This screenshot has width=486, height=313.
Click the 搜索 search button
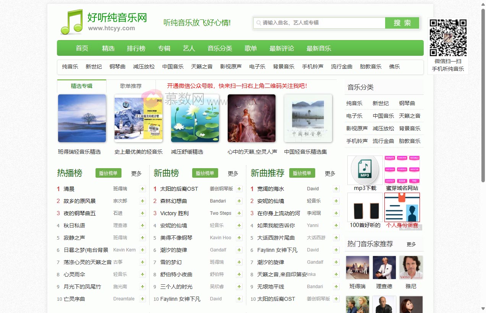tap(402, 23)
